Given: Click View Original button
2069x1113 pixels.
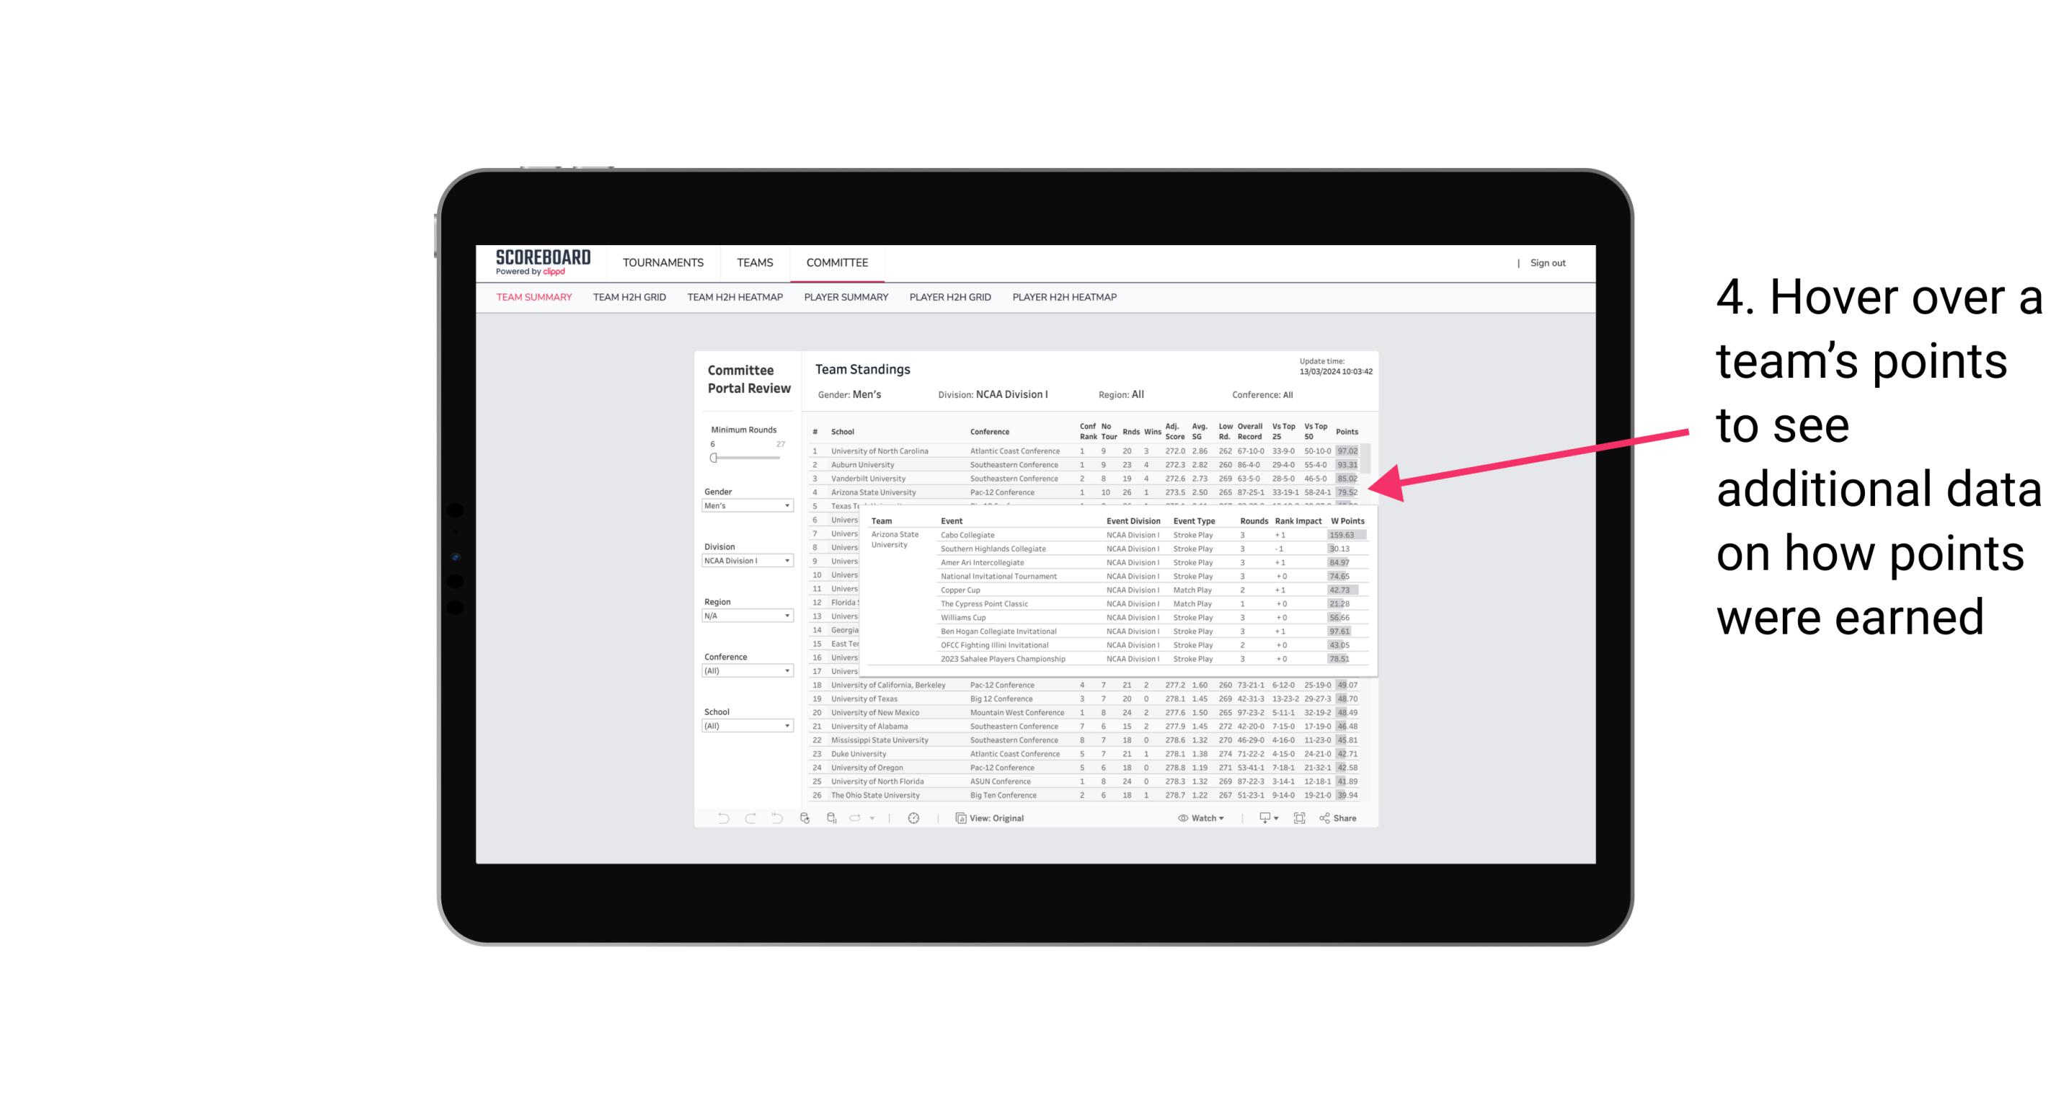Looking at the screenshot, I should 995,817.
